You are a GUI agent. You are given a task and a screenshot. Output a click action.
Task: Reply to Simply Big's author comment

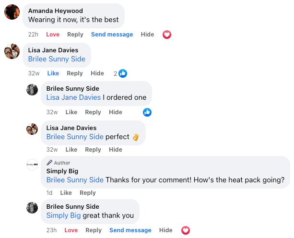click(x=88, y=193)
